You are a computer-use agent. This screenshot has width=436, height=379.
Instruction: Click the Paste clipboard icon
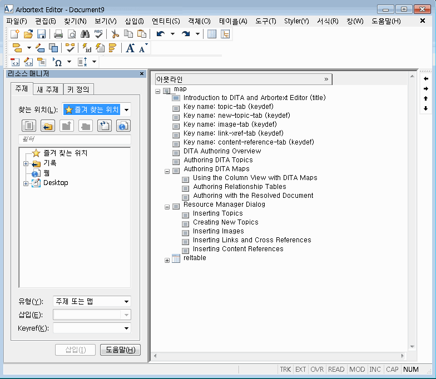(x=142, y=34)
